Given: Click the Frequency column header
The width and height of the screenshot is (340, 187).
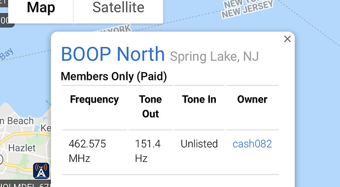Looking at the screenshot, I should (94, 100).
